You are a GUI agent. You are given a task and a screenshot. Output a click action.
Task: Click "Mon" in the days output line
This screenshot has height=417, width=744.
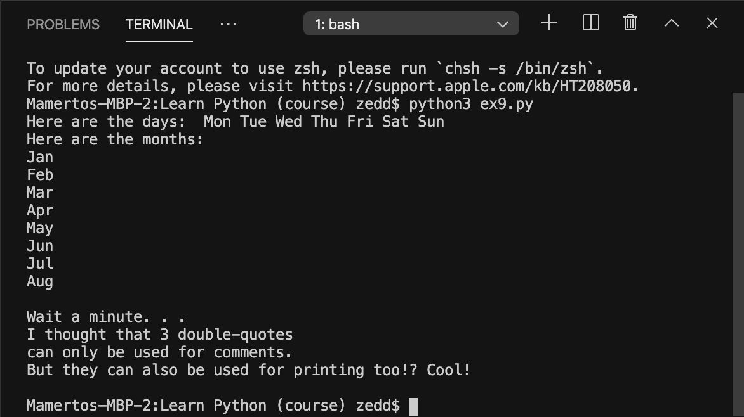(217, 122)
